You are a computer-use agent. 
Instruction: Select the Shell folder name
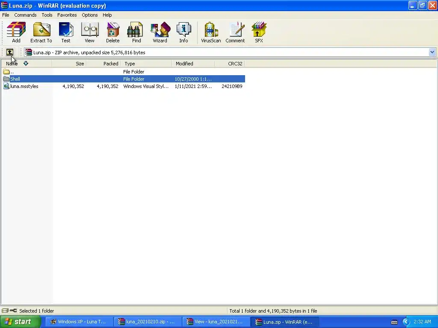point(15,79)
